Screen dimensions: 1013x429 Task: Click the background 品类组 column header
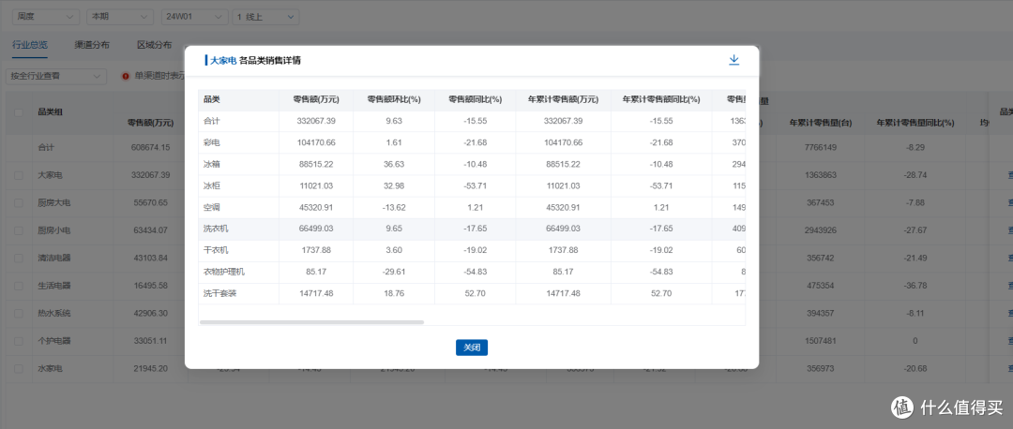tap(50, 111)
